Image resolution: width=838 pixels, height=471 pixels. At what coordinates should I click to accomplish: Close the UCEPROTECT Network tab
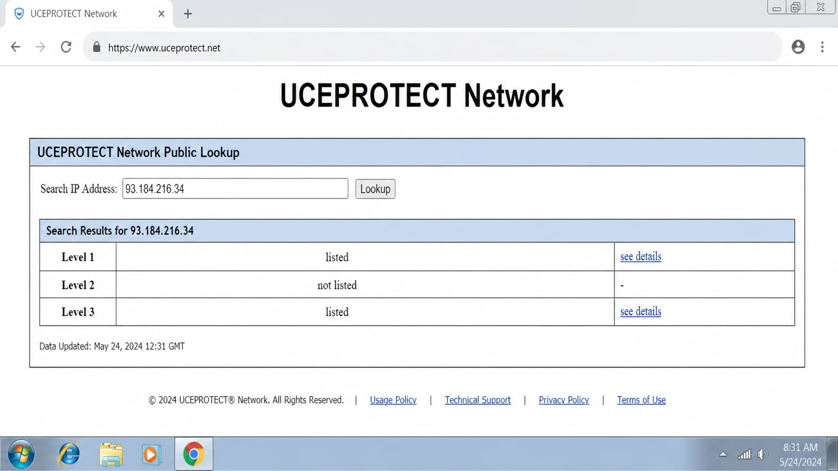coord(161,14)
